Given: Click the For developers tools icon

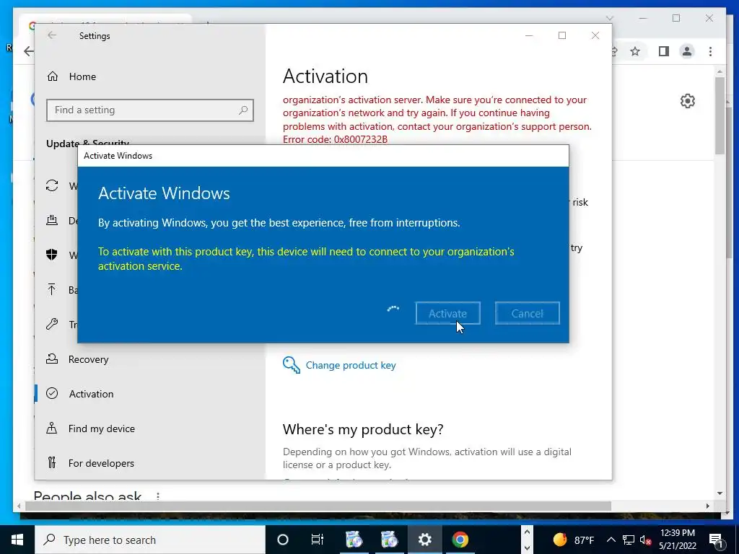Looking at the screenshot, I should coord(52,462).
